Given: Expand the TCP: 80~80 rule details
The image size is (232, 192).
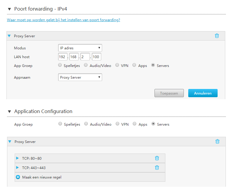Looking at the screenshot, I should [x=17, y=158].
